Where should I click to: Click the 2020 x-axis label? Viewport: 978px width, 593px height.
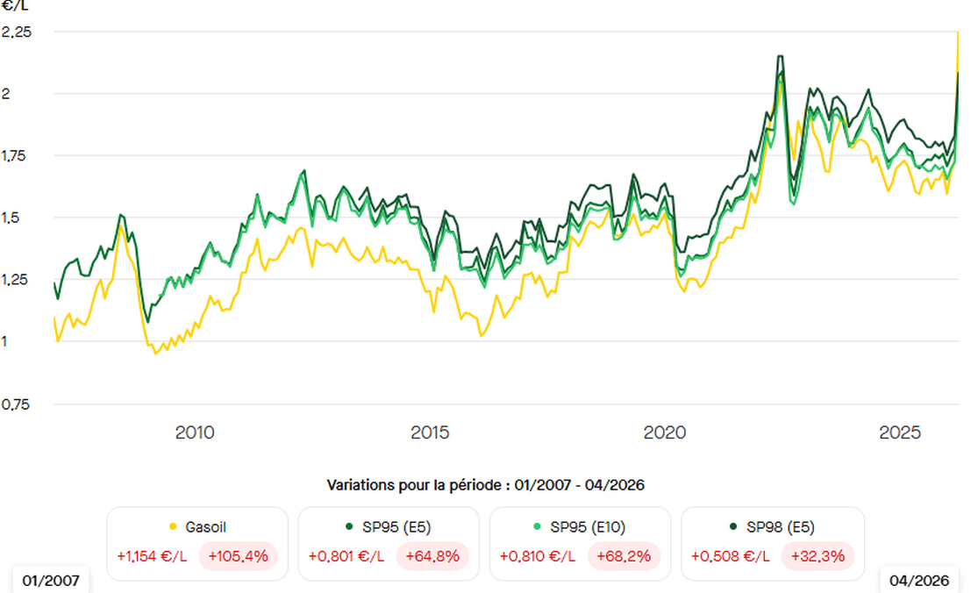pos(665,432)
